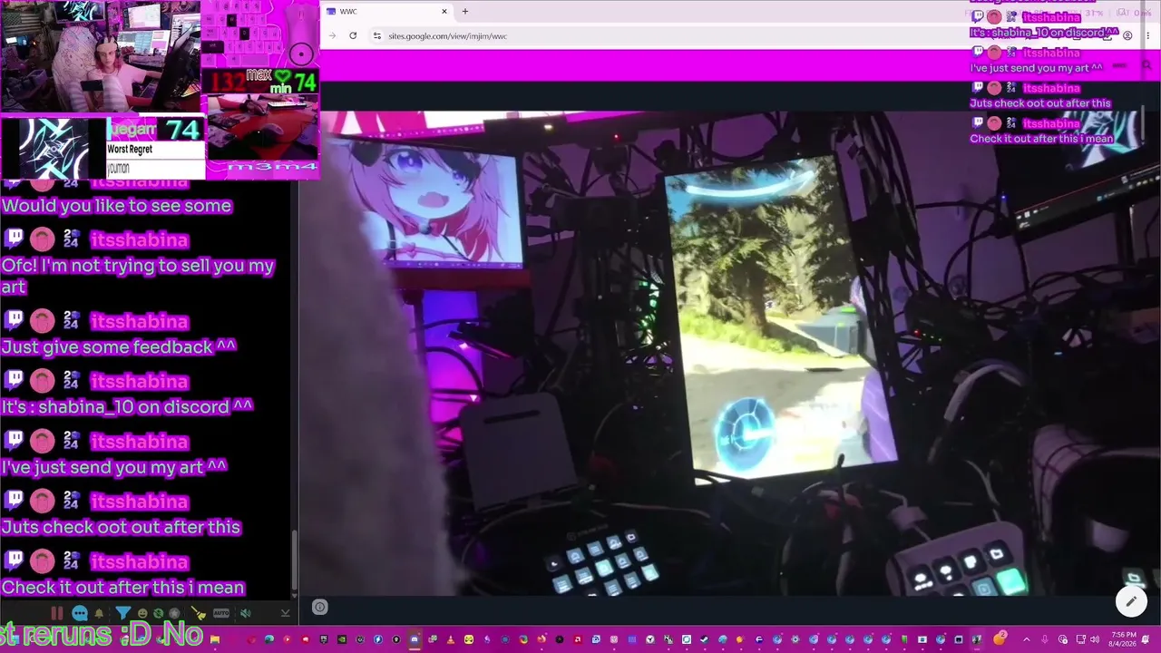Viewport: 1161px width, 653px height.
Task: Click the Worst Regret song title overlay
Action: click(x=130, y=150)
